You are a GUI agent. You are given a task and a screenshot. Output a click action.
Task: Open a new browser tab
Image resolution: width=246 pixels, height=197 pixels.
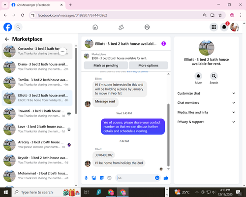point(70,5)
